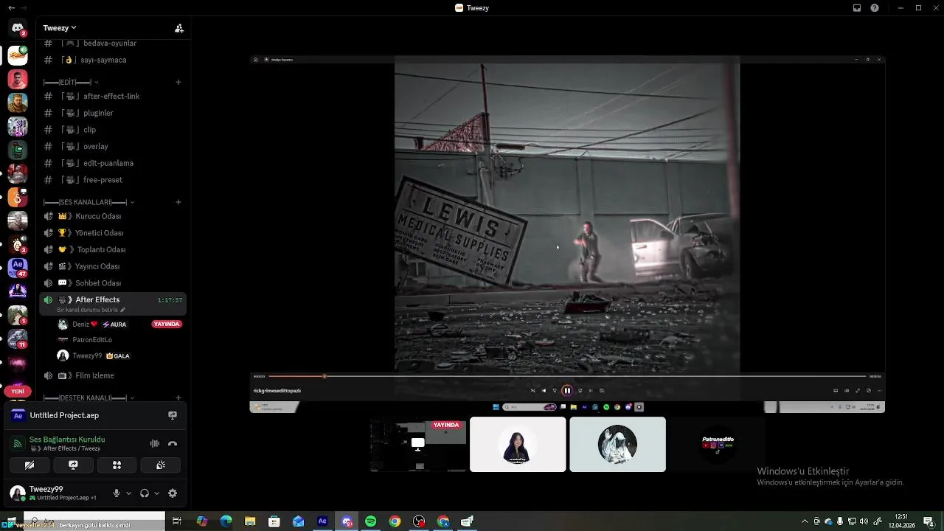
Task: Mute the microphone in user panel
Action: [x=116, y=493]
